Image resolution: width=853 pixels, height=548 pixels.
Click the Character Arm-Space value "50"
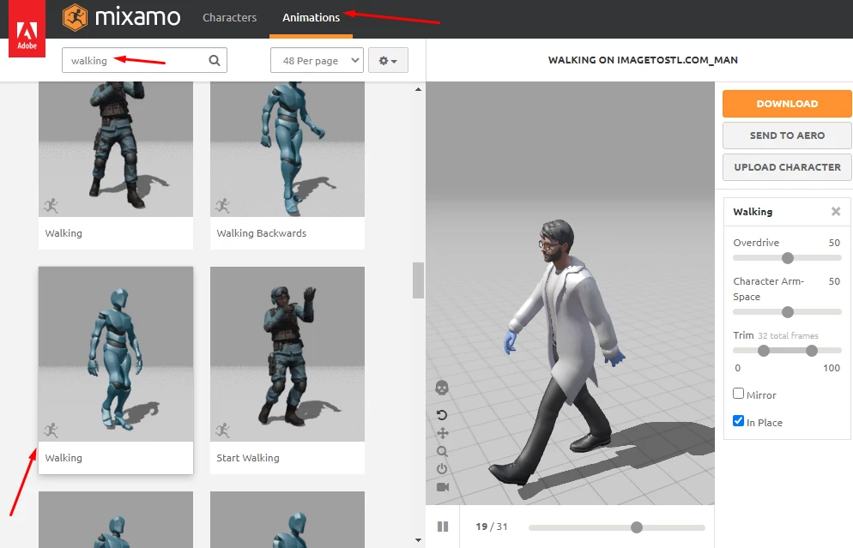pyautogui.click(x=834, y=281)
